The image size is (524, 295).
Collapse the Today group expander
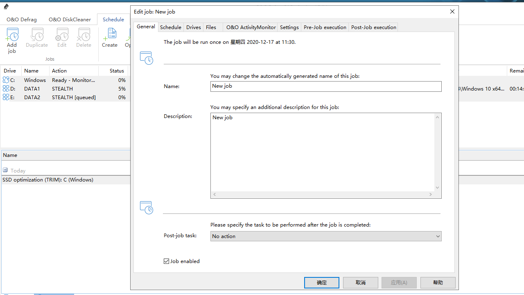(5, 170)
